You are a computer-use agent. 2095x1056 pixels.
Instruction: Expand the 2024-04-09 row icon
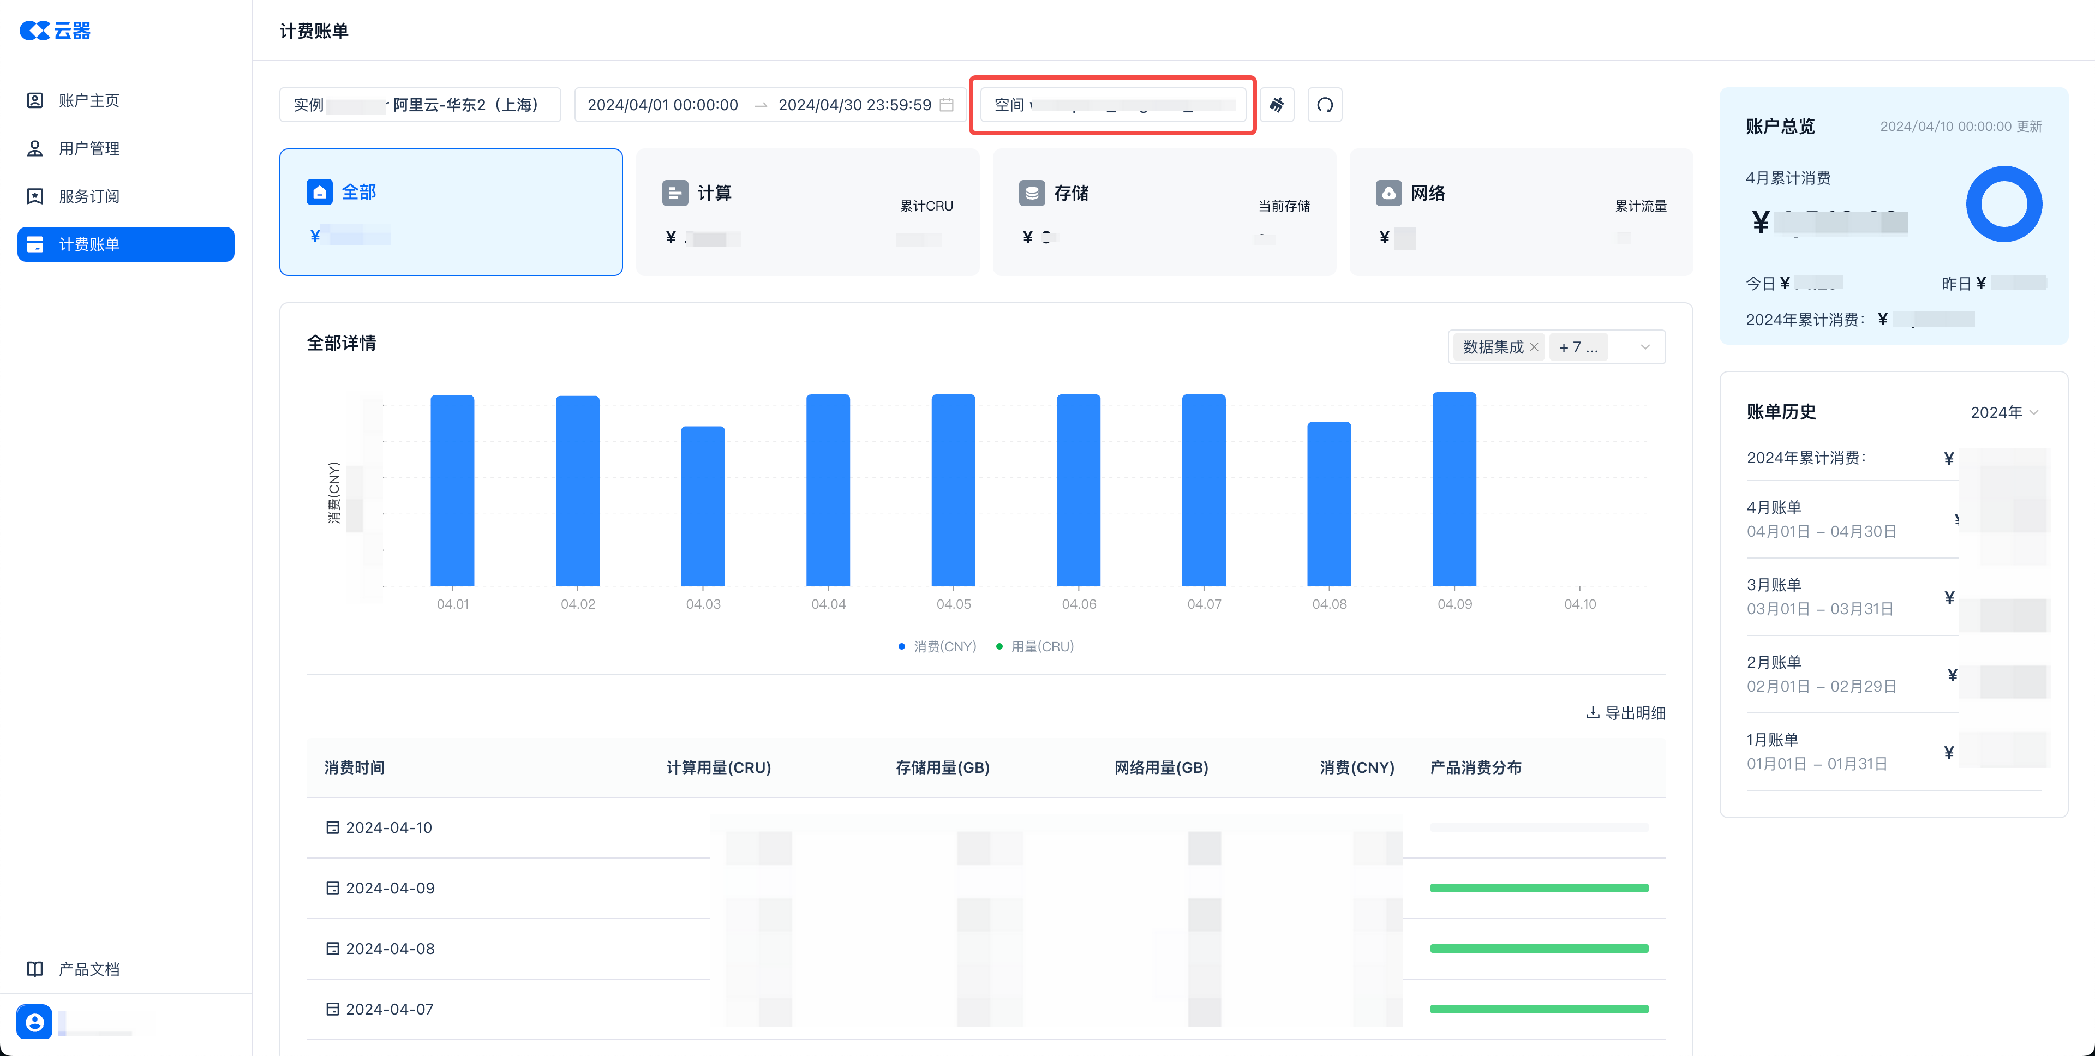332,887
